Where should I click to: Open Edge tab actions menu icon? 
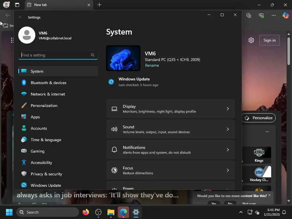point(17,5)
